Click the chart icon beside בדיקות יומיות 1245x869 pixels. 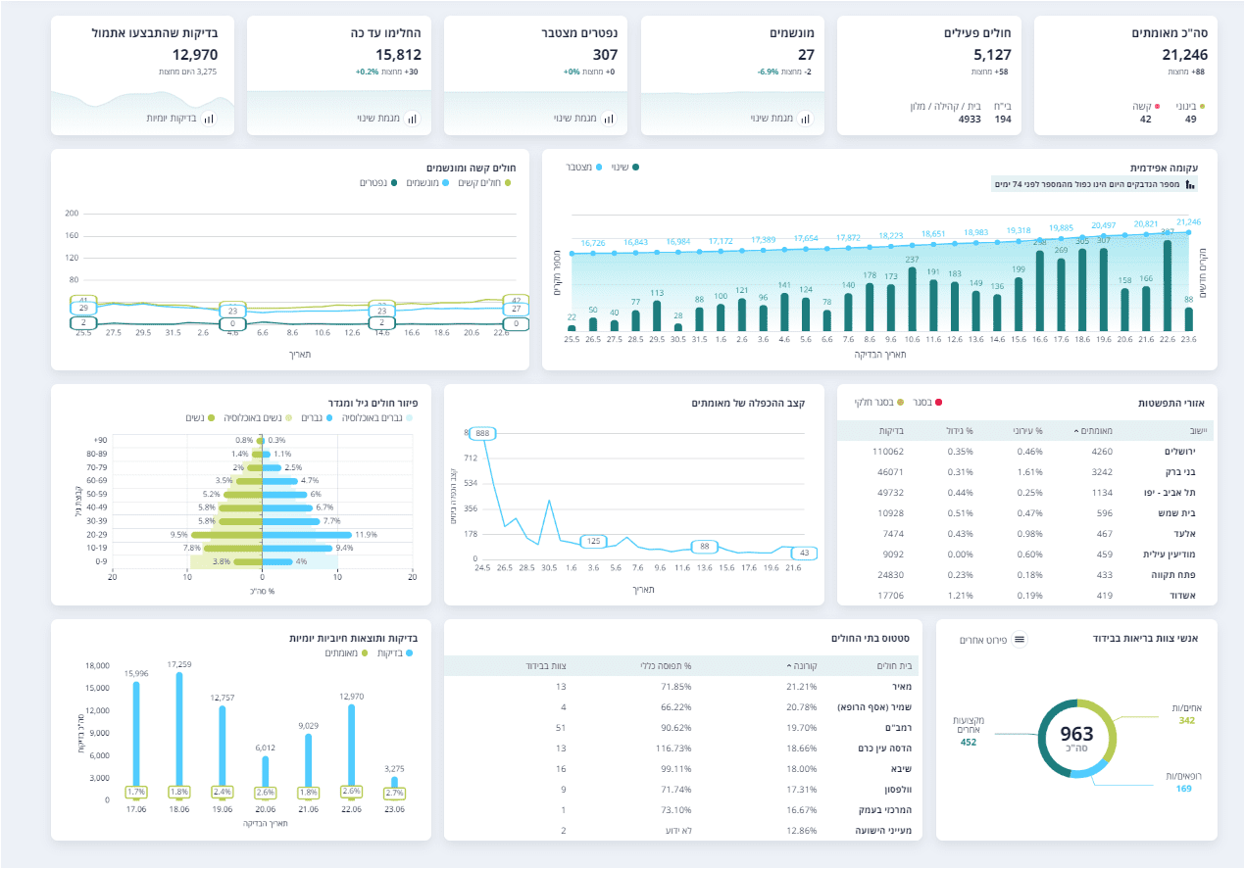tap(210, 119)
